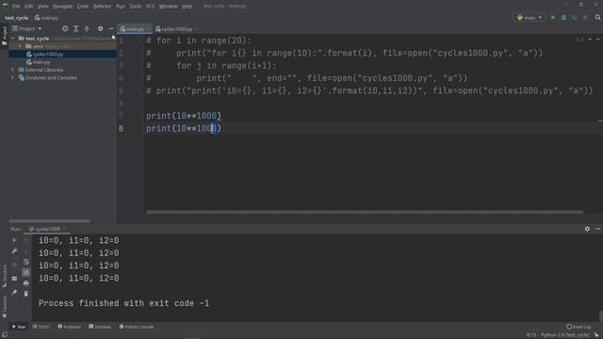Screen dimensions: 603x339
Task: Toggle tool window bars icon at bottom-left corner
Action: point(4,335)
